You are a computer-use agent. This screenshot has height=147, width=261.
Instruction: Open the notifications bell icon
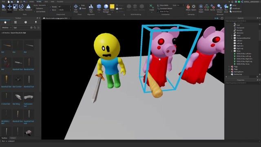click(232, 2)
